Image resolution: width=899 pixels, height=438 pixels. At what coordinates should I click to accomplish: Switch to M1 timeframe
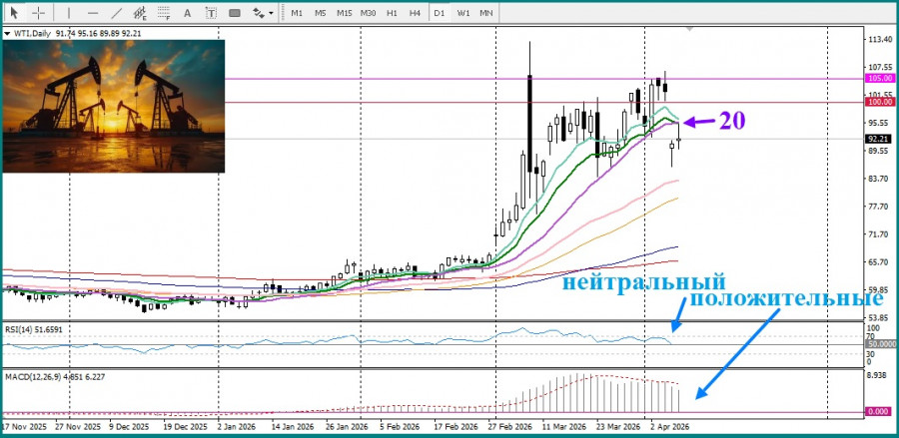[297, 13]
